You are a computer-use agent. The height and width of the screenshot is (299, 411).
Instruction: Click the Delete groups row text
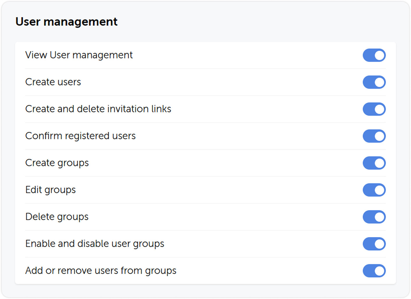click(x=57, y=217)
